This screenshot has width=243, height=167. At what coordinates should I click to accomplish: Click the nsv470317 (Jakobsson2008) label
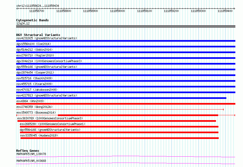click(37, 90)
